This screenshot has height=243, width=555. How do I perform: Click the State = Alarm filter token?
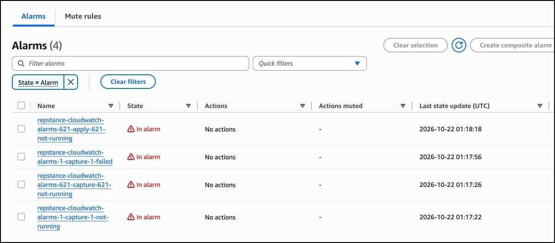[x=38, y=83]
